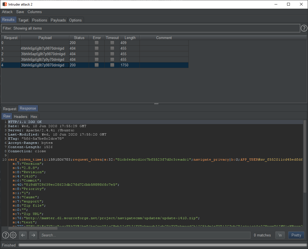Click the response search input field

click(x=145, y=235)
